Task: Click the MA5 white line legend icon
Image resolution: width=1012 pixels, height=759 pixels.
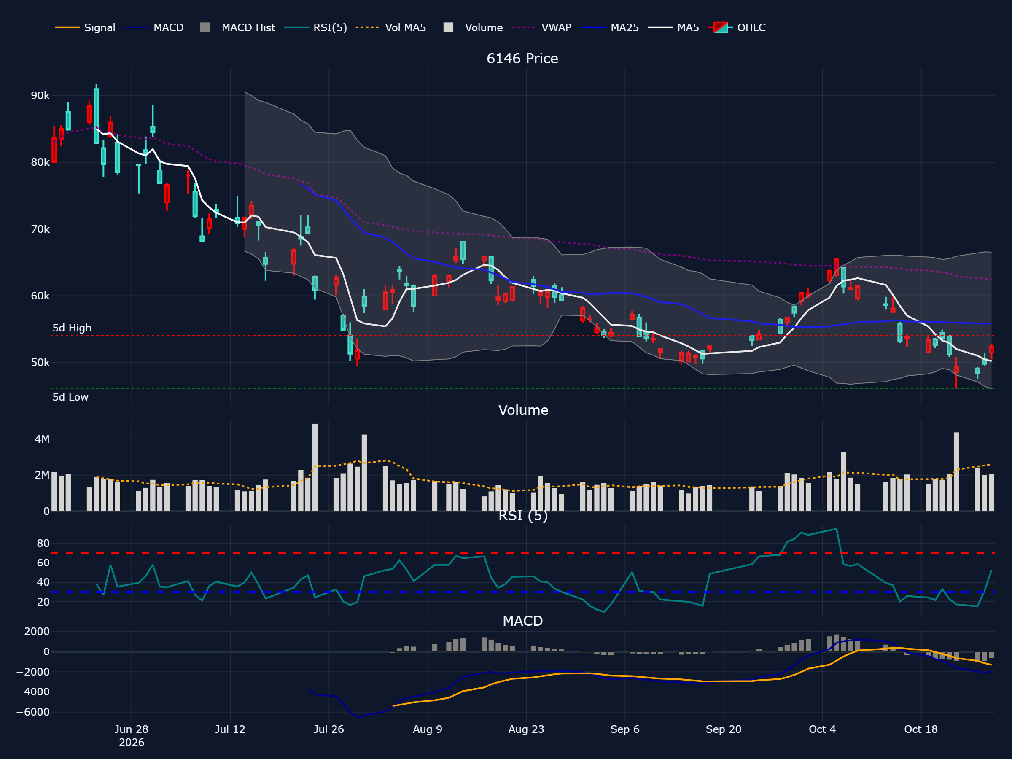Action: 660,27
